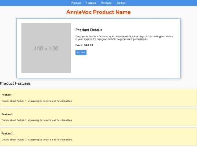This screenshot has width=197, height=147.
Task: Open the Product nav link
Action: point(76,3)
